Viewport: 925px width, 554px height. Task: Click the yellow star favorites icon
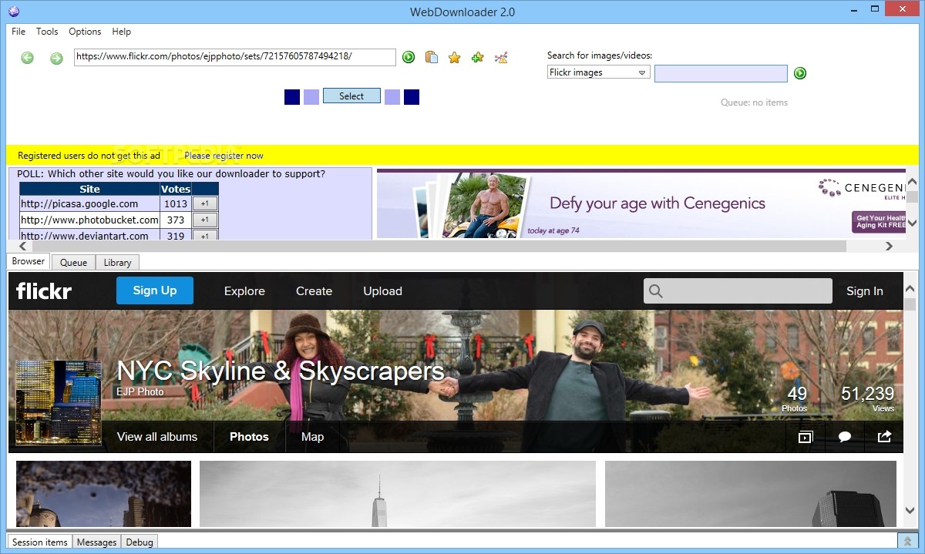[x=454, y=57]
